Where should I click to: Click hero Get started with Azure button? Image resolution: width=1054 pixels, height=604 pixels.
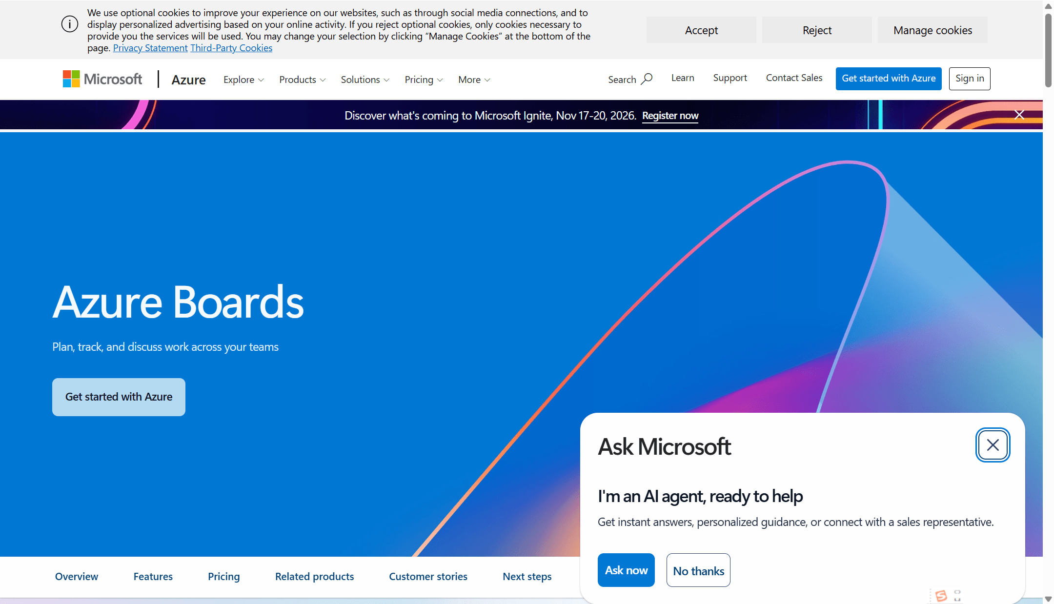pyautogui.click(x=119, y=397)
